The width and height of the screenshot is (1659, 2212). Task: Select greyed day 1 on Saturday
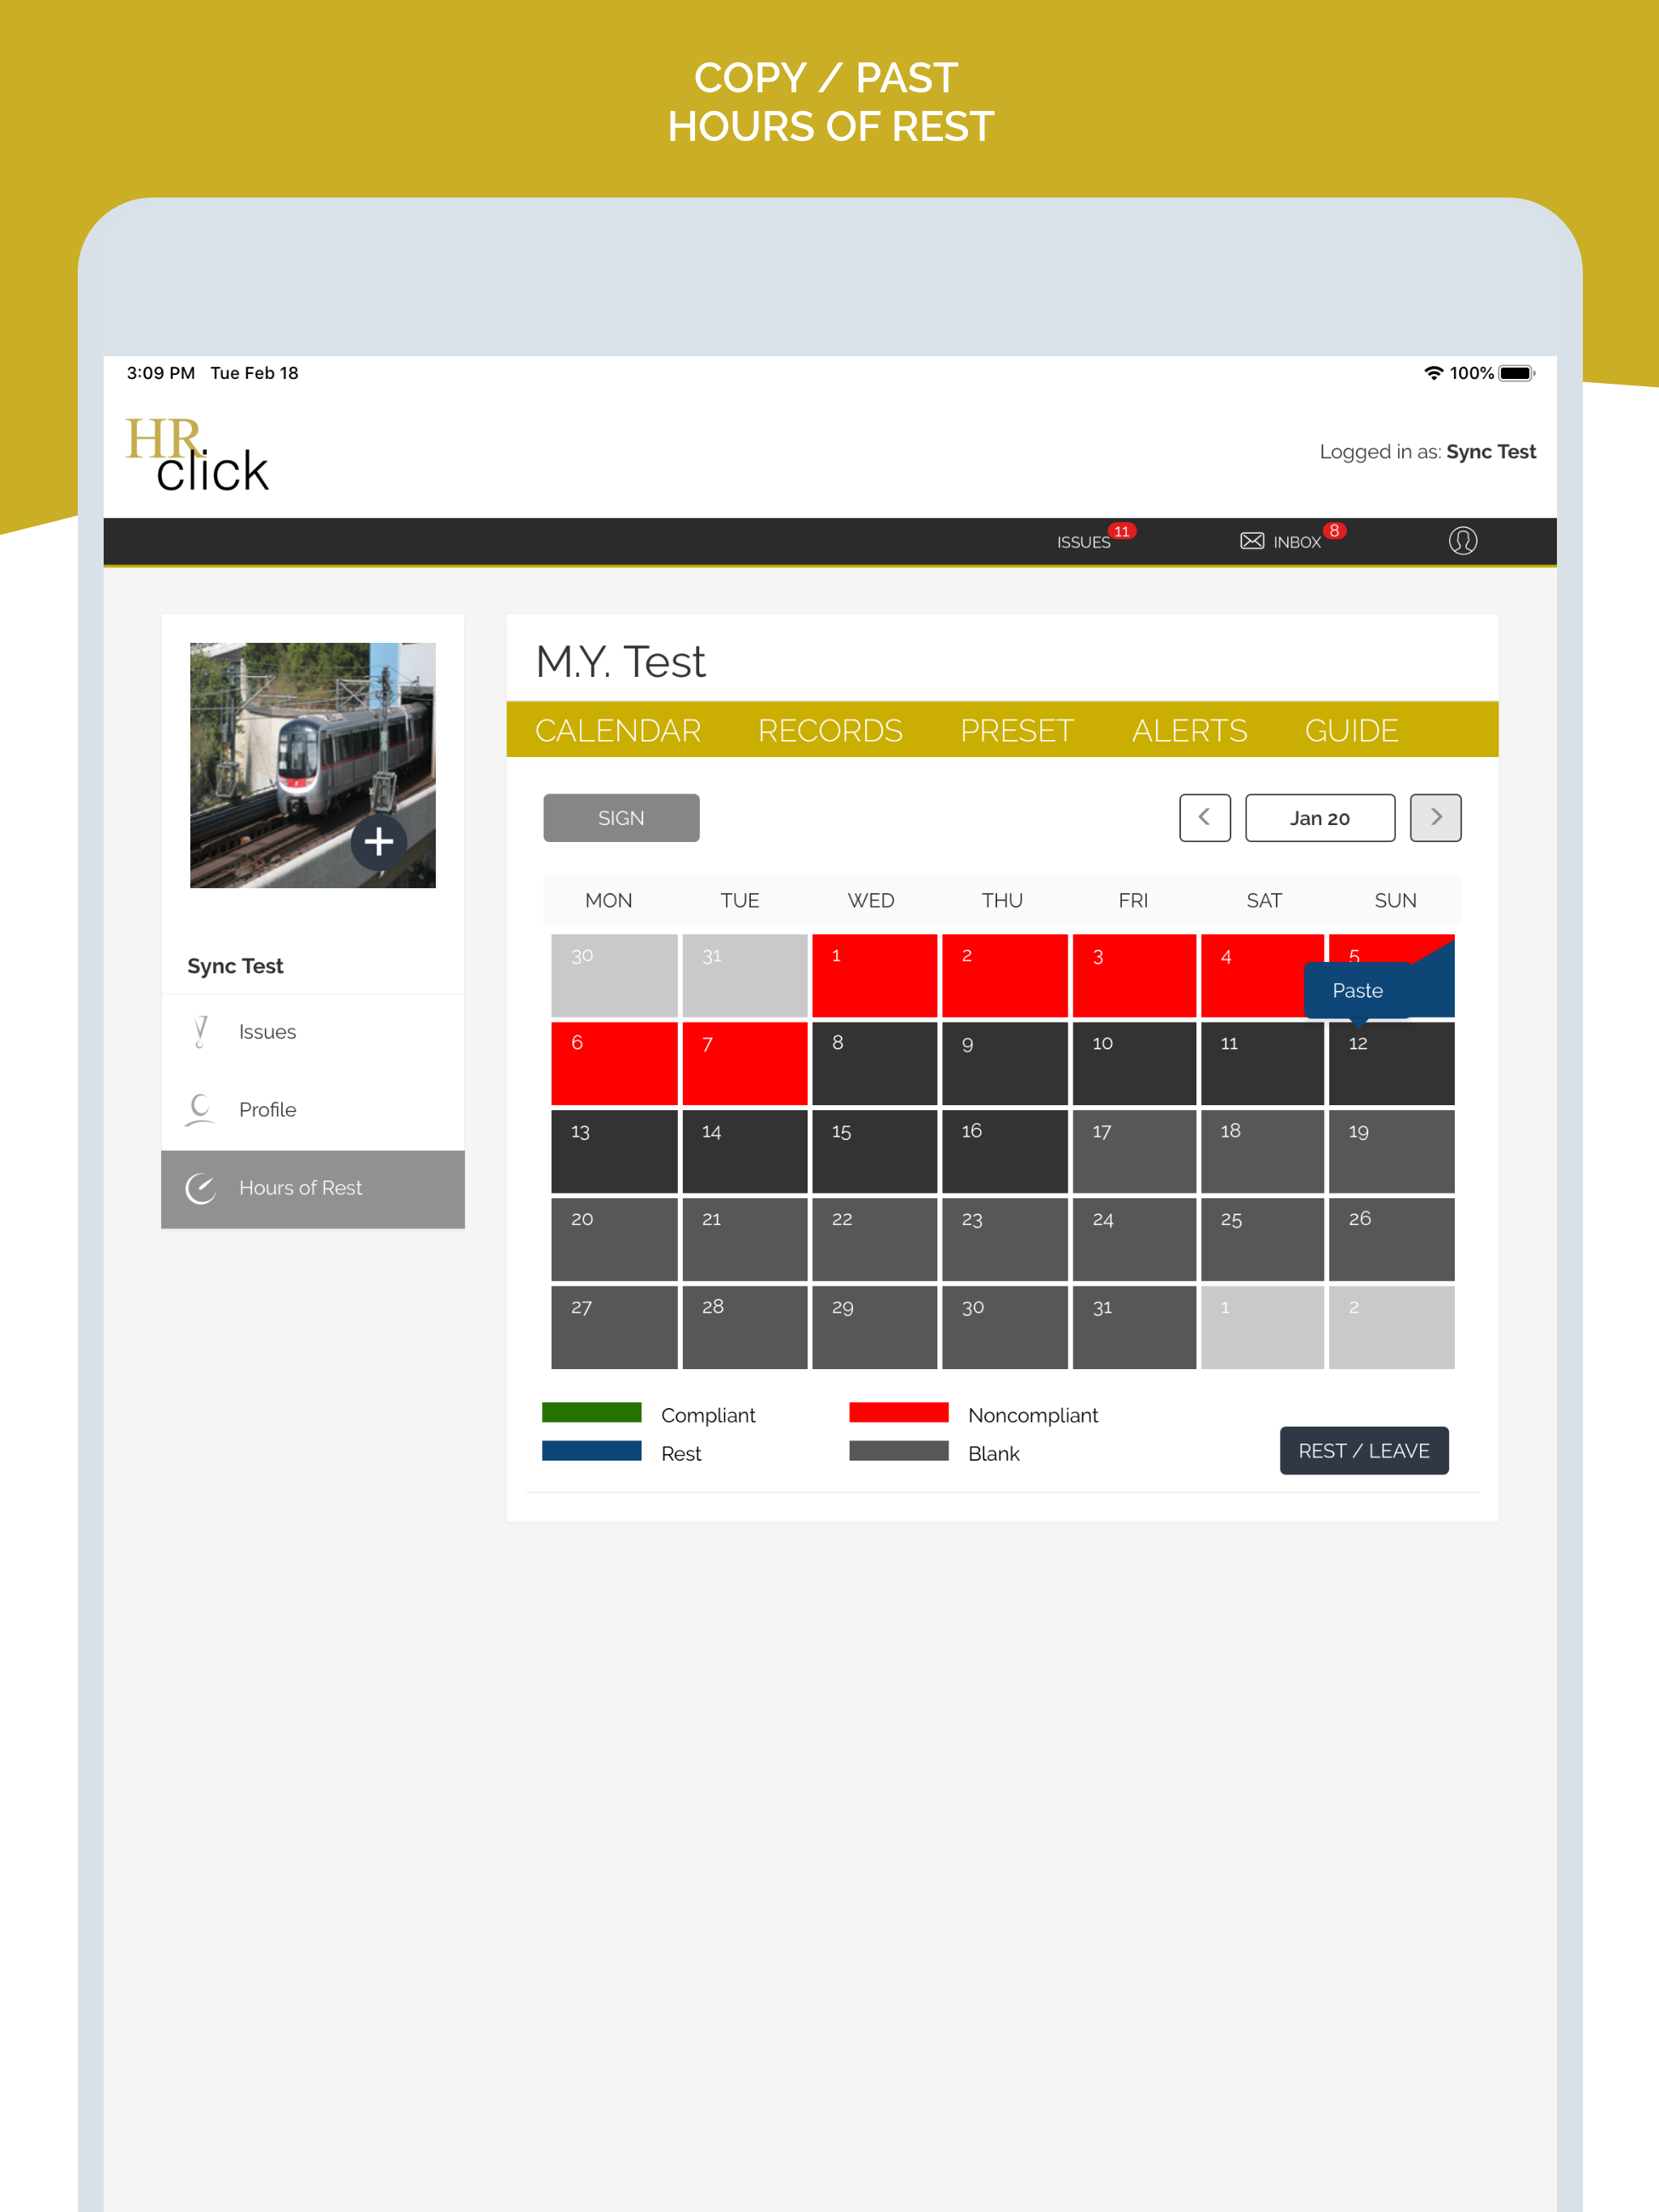pyautogui.click(x=1262, y=1327)
